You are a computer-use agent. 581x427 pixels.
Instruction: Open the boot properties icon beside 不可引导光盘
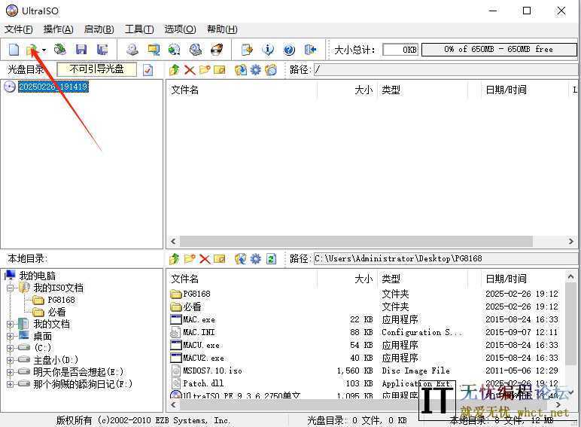click(x=148, y=70)
